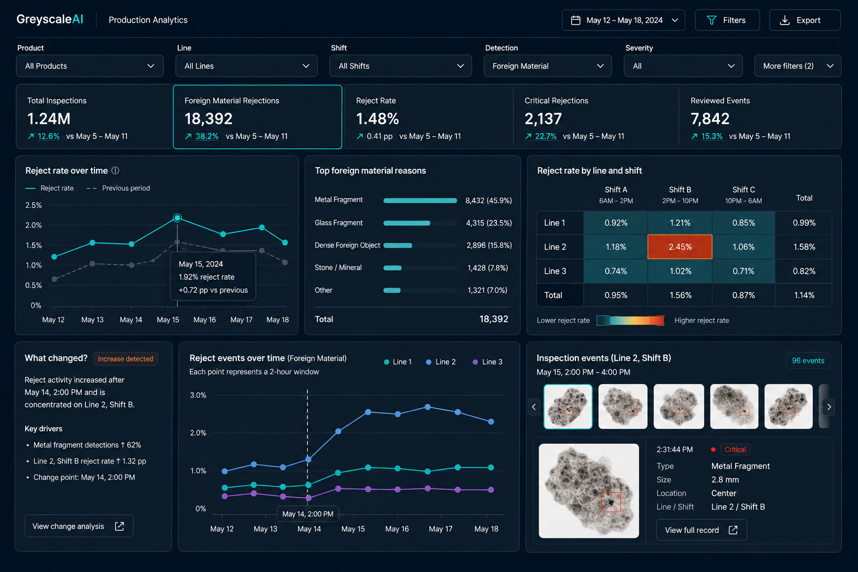
Task: Open the Detection Foreign Material dropdown
Action: [x=549, y=66]
